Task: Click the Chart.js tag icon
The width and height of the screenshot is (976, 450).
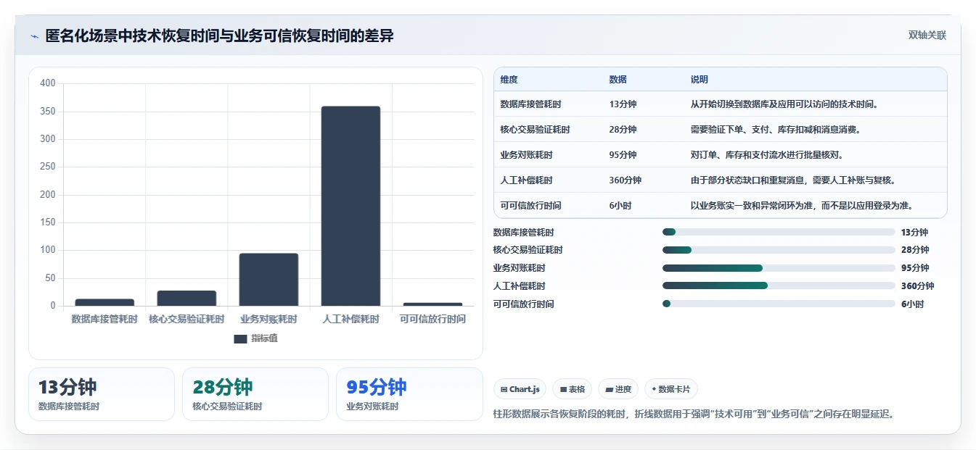Action: (504, 389)
